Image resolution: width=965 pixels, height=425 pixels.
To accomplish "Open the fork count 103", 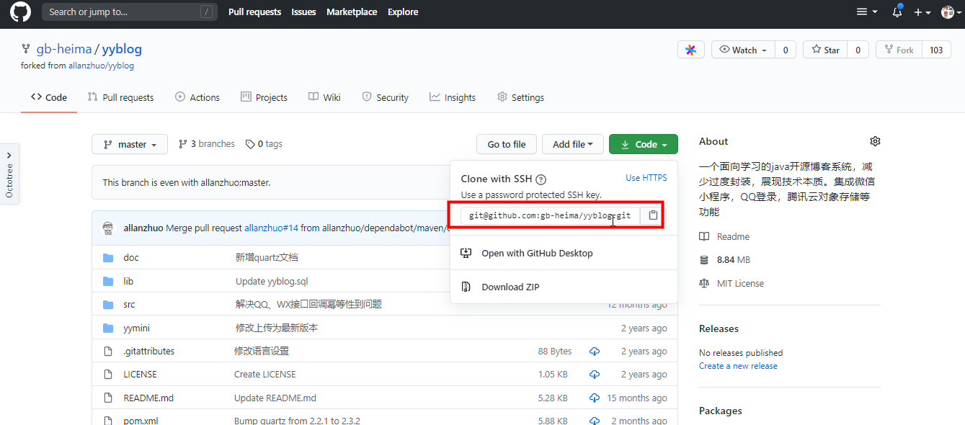I will click(936, 50).
